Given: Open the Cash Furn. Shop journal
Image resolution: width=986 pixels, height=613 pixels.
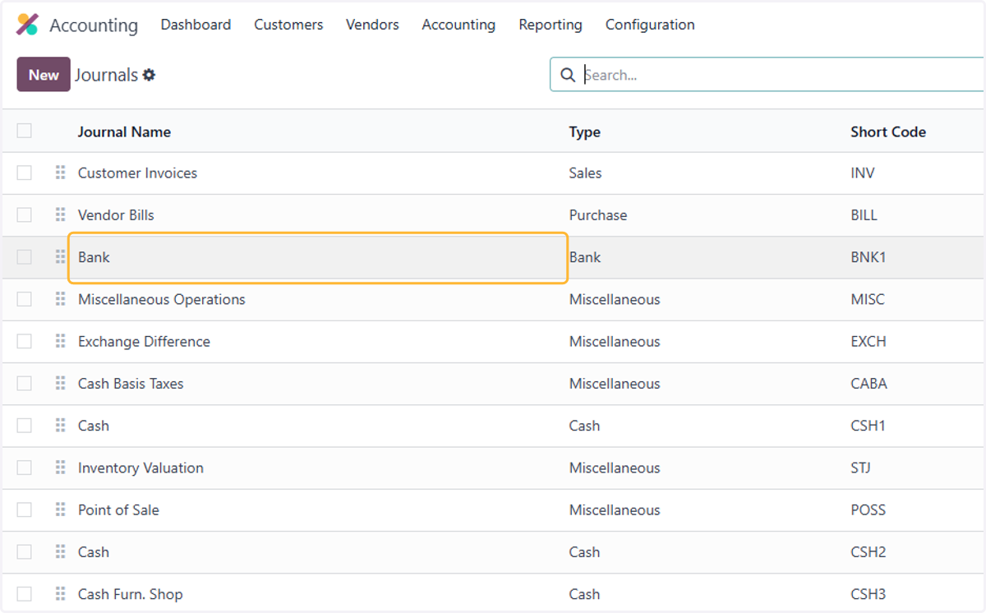Looking at the screenshot, I should [x=131, y=594].
